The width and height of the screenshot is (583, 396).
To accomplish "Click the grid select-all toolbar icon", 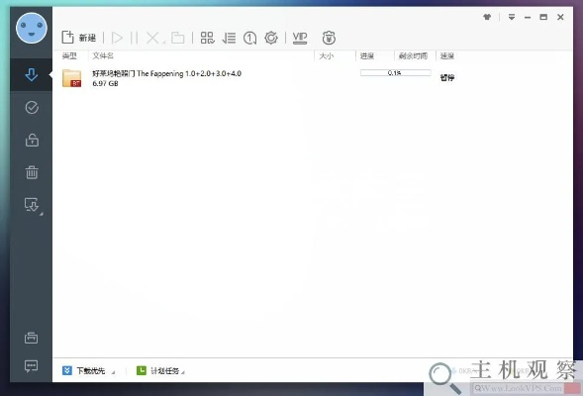I will [x=207, y=38].
